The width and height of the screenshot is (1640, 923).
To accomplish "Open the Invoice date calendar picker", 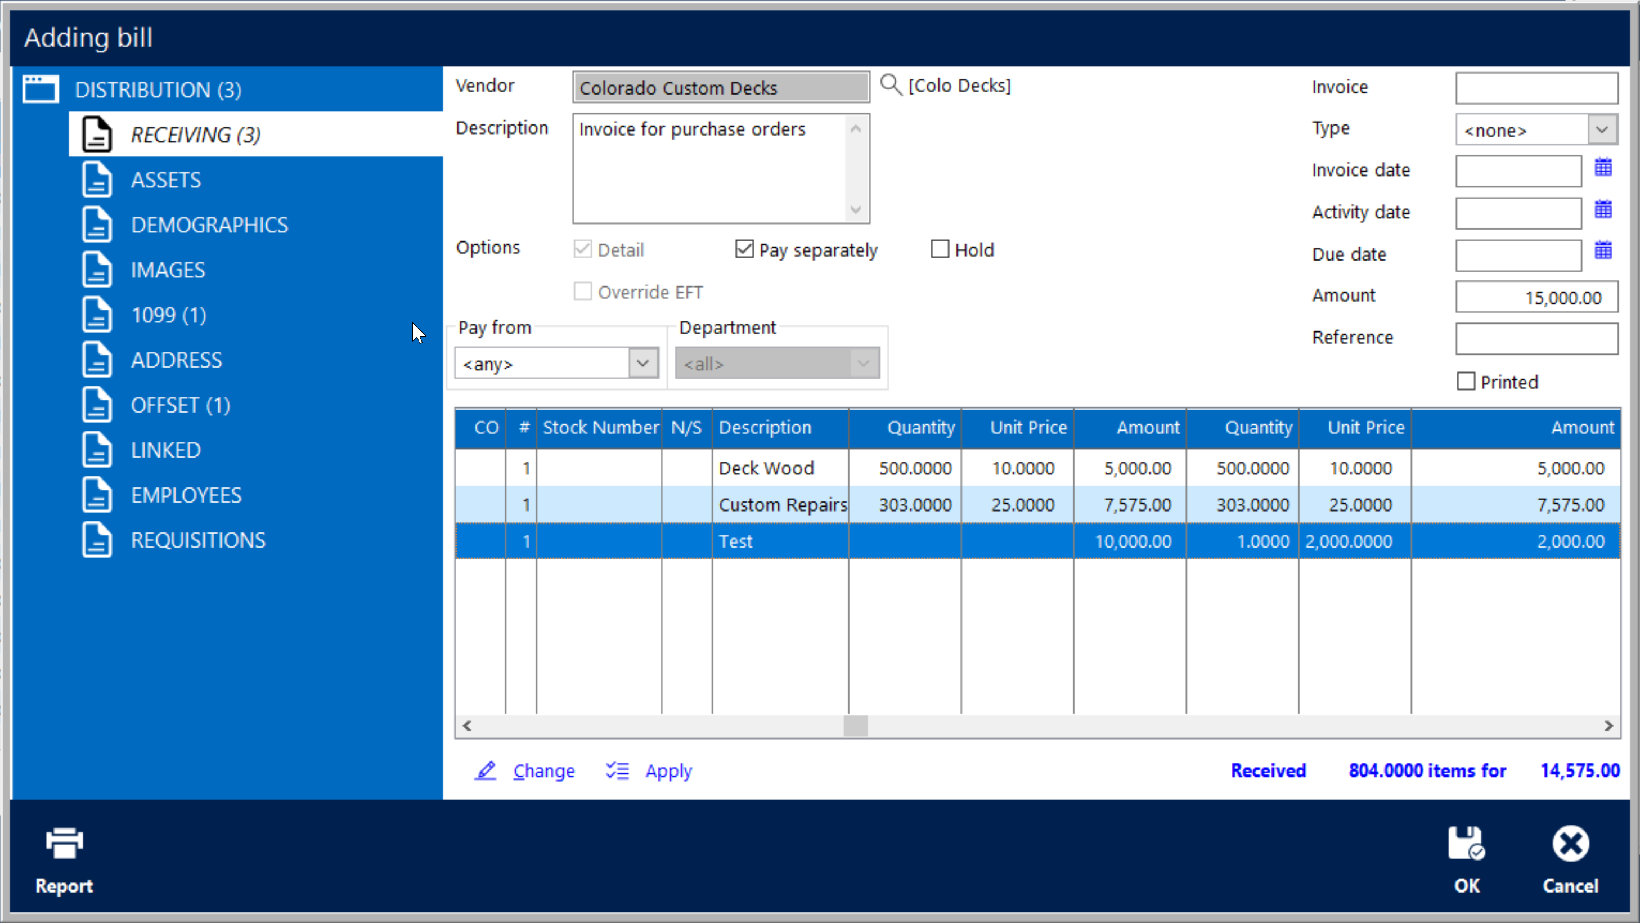I will point(1602,168).
